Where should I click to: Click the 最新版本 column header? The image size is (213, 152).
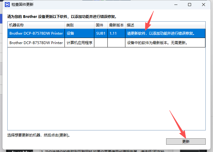pos(116,25)
